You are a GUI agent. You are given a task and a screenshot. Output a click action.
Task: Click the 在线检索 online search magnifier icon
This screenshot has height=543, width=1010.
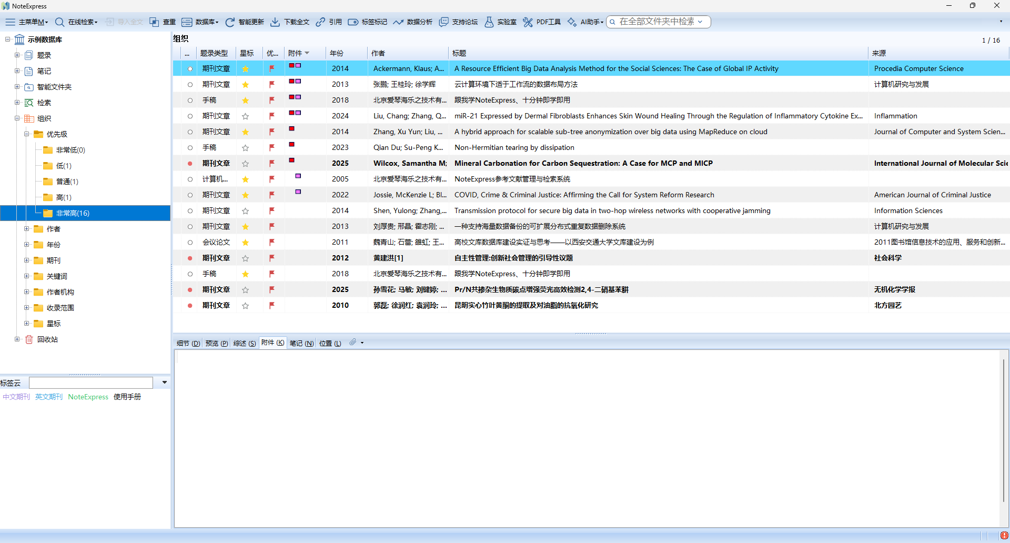pyautogui.click(x=60, y=22)
